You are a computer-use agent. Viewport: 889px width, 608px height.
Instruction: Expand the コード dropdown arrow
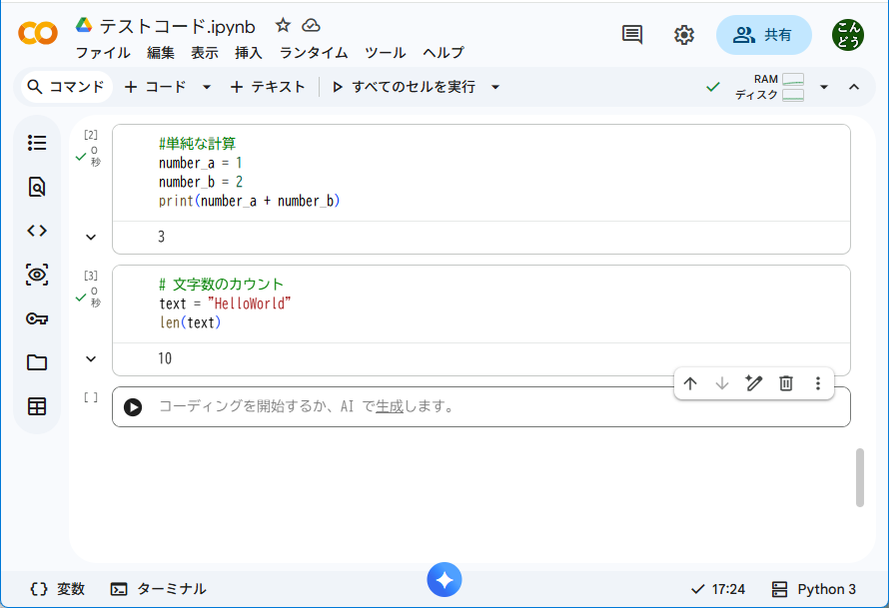click(207, 87)
